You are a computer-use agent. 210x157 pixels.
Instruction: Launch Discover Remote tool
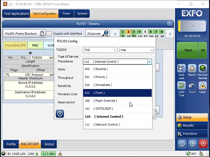tap(202, 68)
